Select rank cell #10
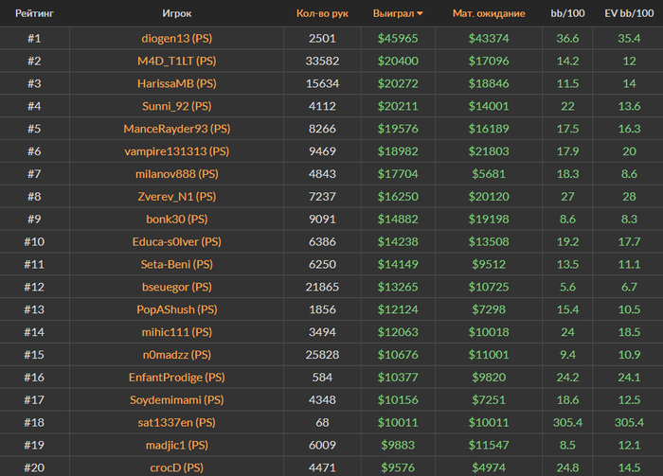663x476 pixels. (x=34, y=241)
